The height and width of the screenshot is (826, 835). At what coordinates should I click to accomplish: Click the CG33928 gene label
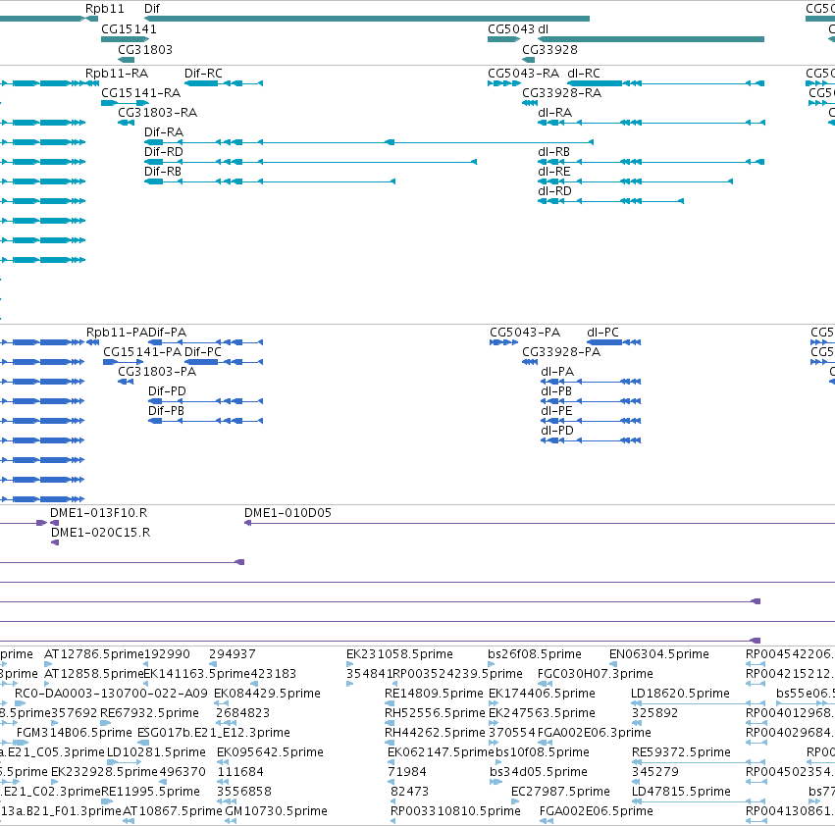coord(549,49)
